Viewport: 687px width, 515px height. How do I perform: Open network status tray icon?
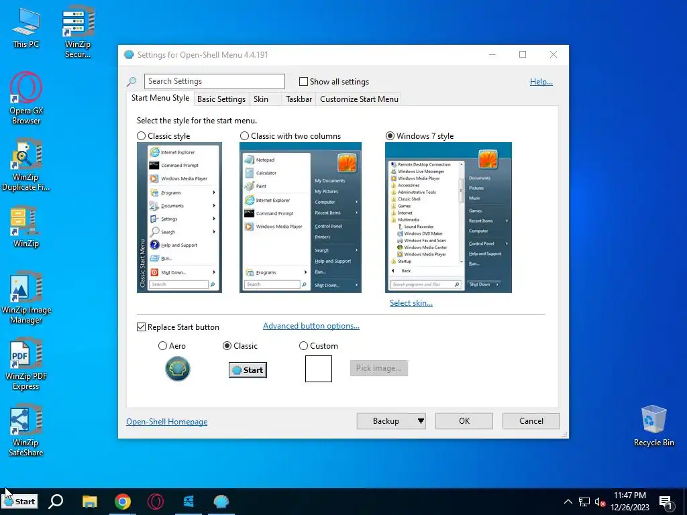pyautogui.click(x=584, y=502)
